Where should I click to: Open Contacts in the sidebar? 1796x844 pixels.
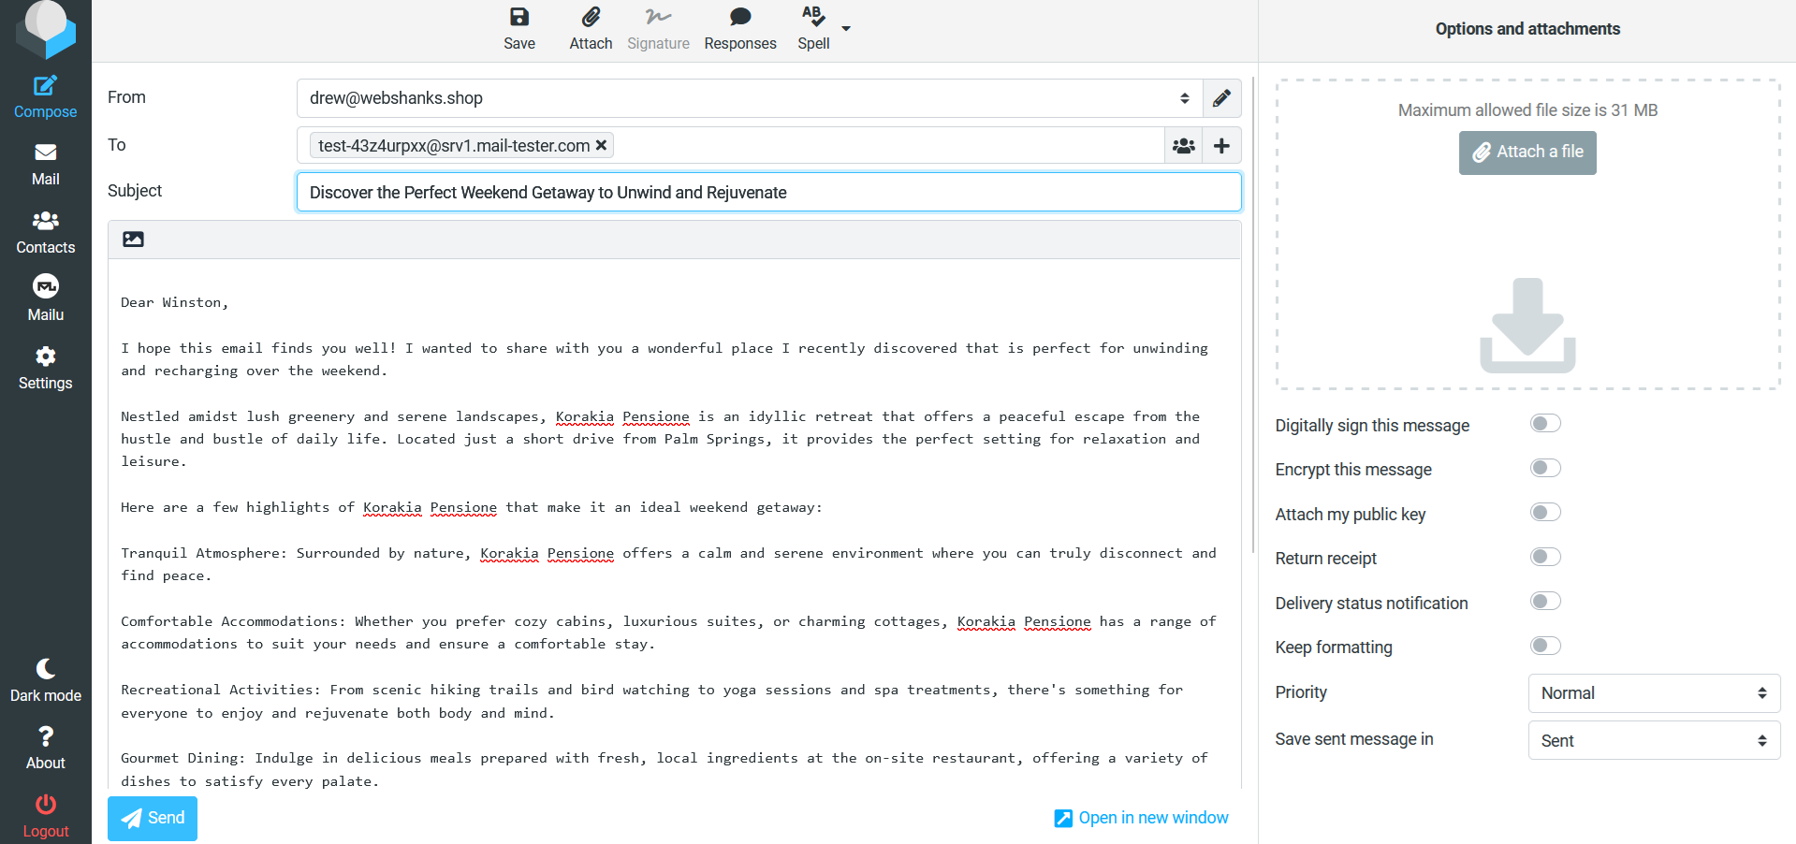tap(45, 233)
